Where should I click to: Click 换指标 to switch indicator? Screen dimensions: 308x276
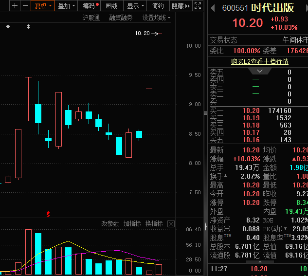click(154, 223)
